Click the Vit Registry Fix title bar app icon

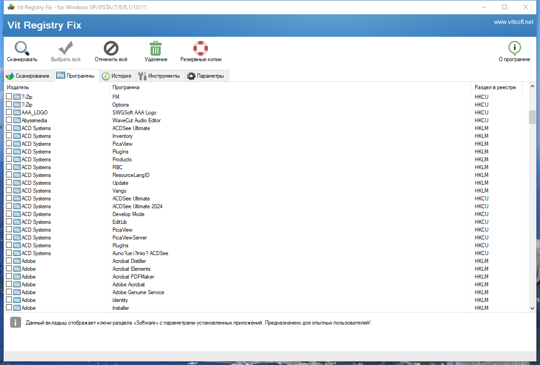pos(11,7)
